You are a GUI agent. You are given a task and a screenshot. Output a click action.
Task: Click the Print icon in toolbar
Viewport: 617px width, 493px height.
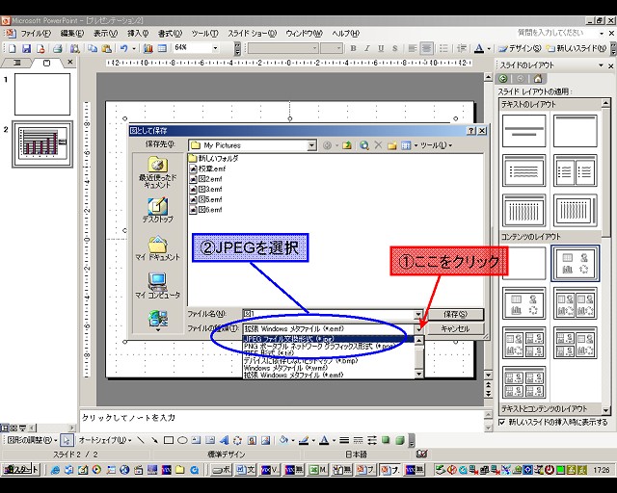[x=58, y=48]
